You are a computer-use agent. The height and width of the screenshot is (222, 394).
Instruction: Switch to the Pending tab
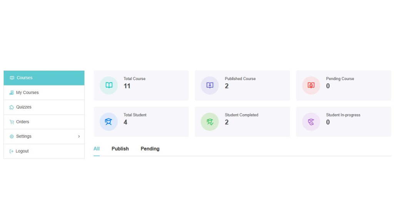150,149
